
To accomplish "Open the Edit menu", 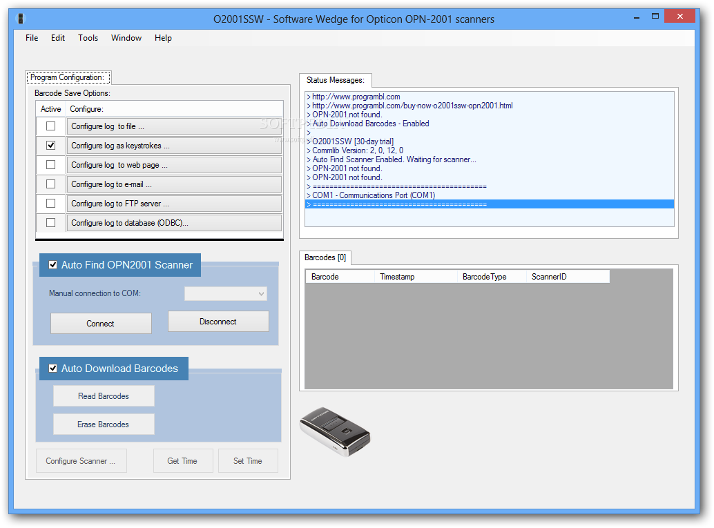I will 58,38.
